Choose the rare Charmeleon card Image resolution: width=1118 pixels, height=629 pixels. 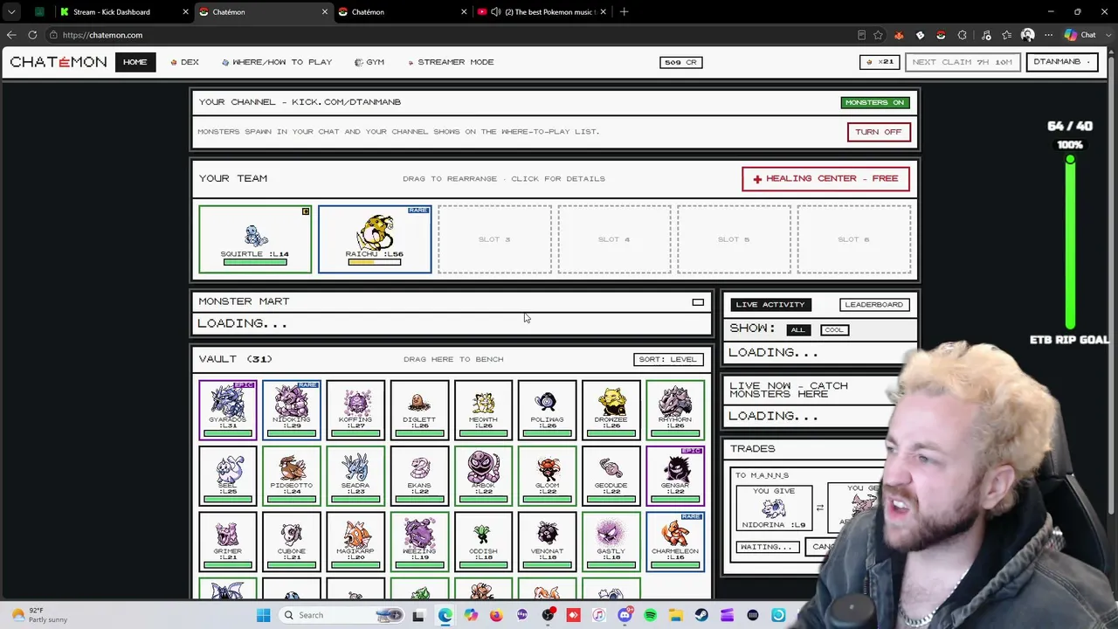pyautogui.click(x=675, y=542)
